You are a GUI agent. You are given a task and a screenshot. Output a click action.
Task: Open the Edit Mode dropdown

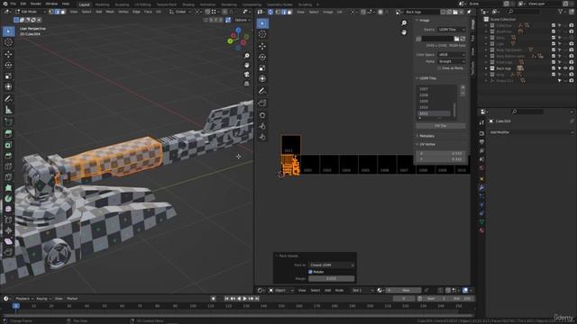coord(30,12)
